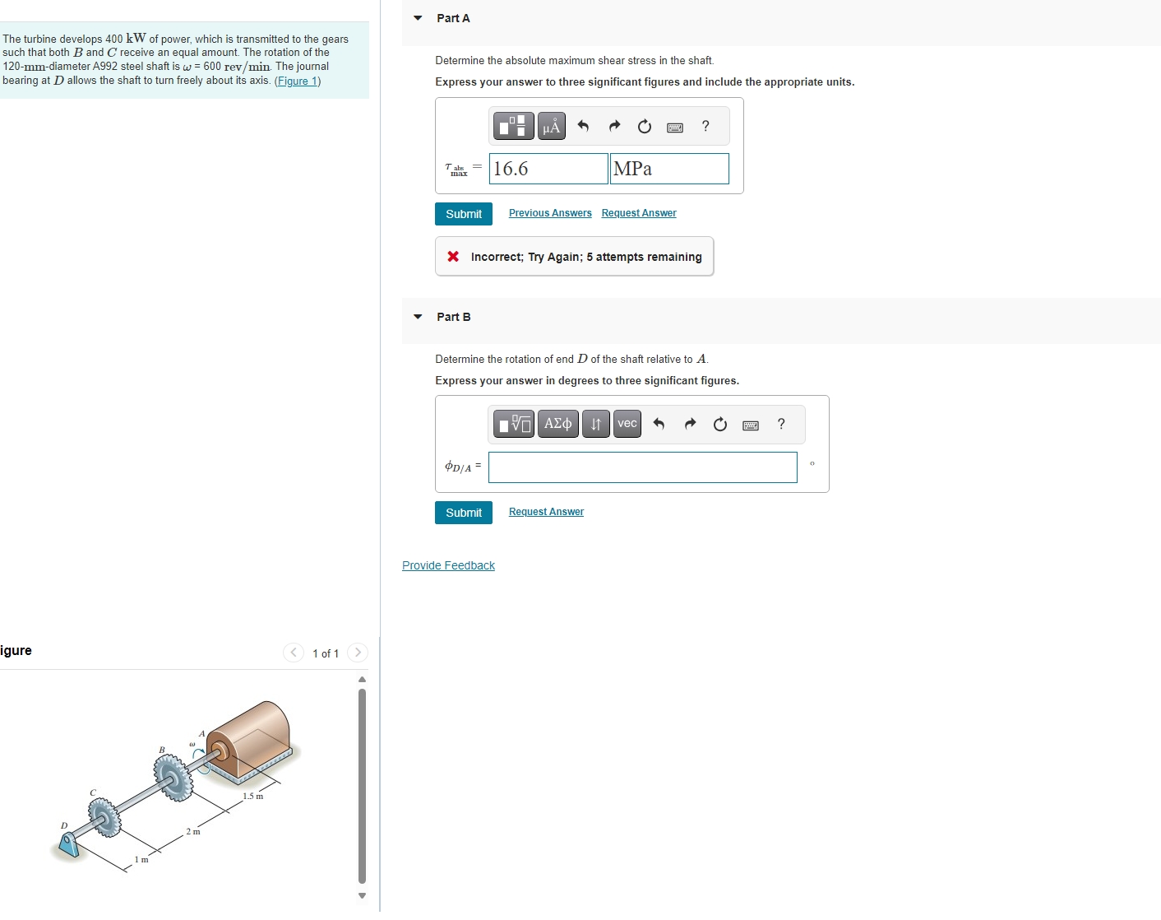1161x920 pixels.
Task: Open the Provide Feedback link
Action: pyautogui.click(x=448, y=565)
